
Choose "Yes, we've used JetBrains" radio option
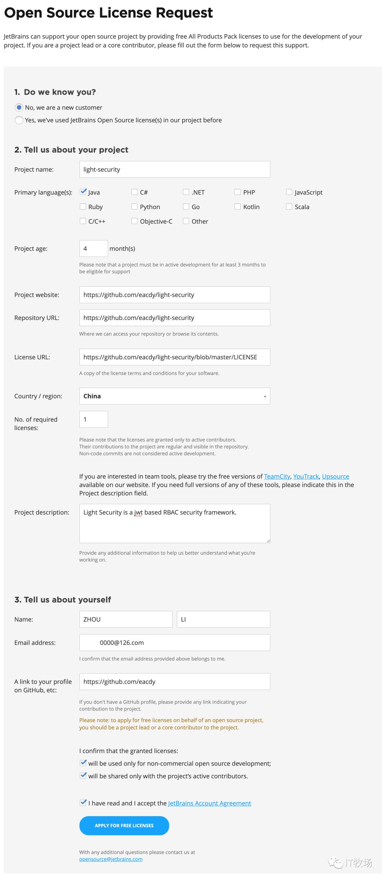click(x=19, y=120)
